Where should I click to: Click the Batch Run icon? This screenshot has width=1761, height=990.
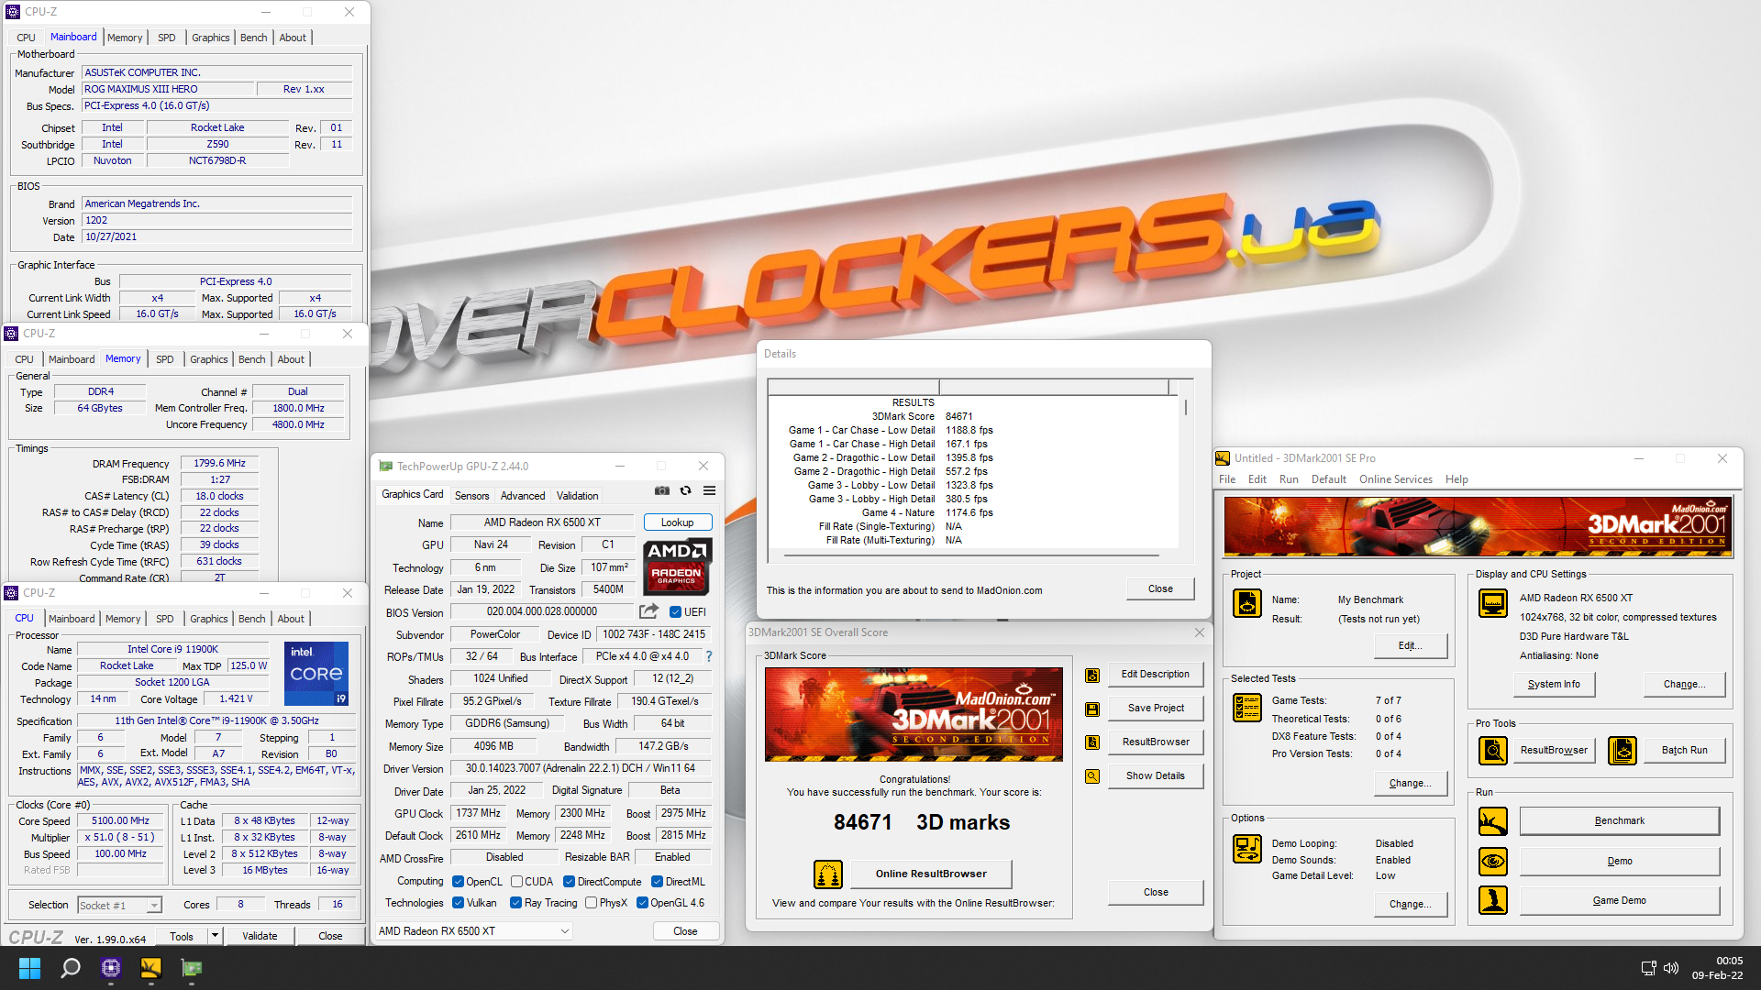[x=1623, y=751]
